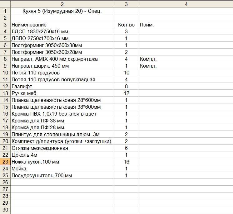Select the "Ножка кухон.100 мм" cell
The image size is (233, 214).
[x=35, y=162]
